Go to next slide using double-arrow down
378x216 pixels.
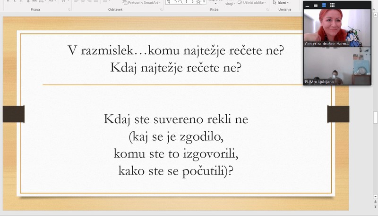[375, 207]
